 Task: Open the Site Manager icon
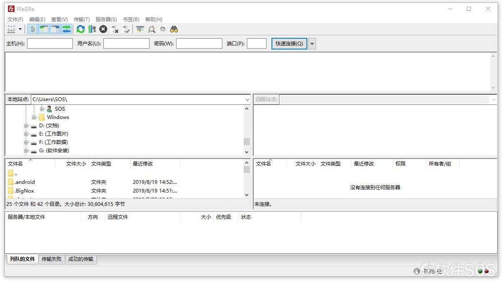(11, 29)
